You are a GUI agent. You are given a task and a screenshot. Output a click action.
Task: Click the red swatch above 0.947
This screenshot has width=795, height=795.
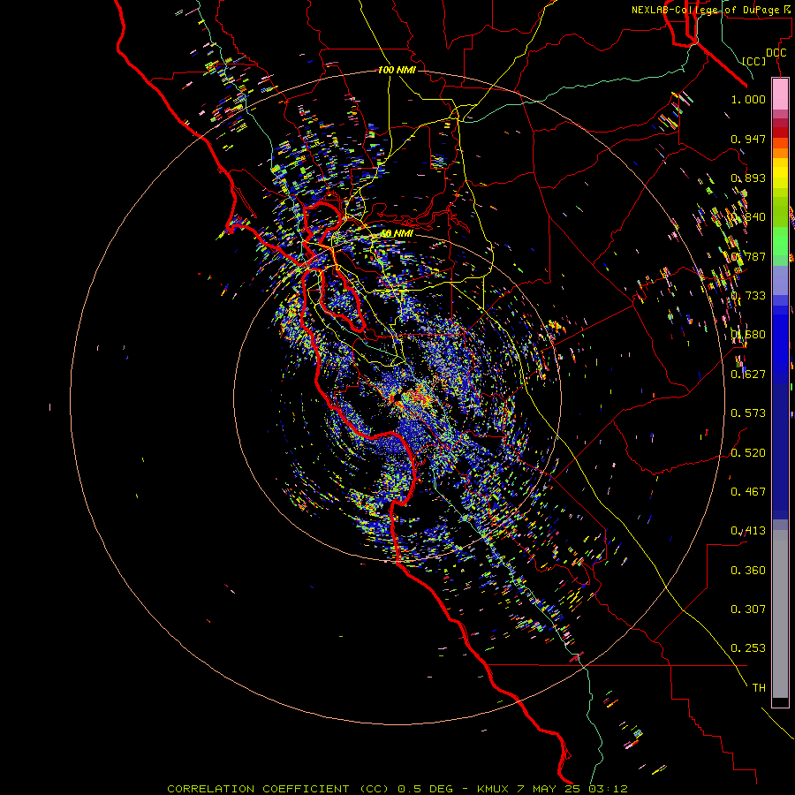pyautogui.click(x=780, y=132)
